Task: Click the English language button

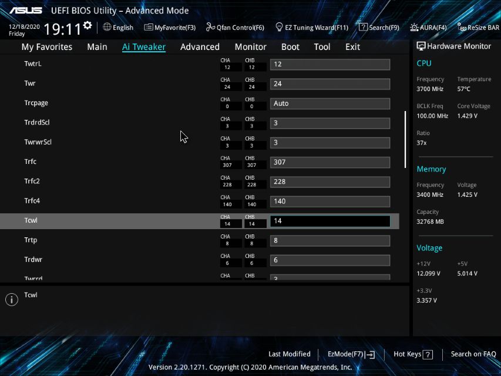Action: (x=123, y=28)
